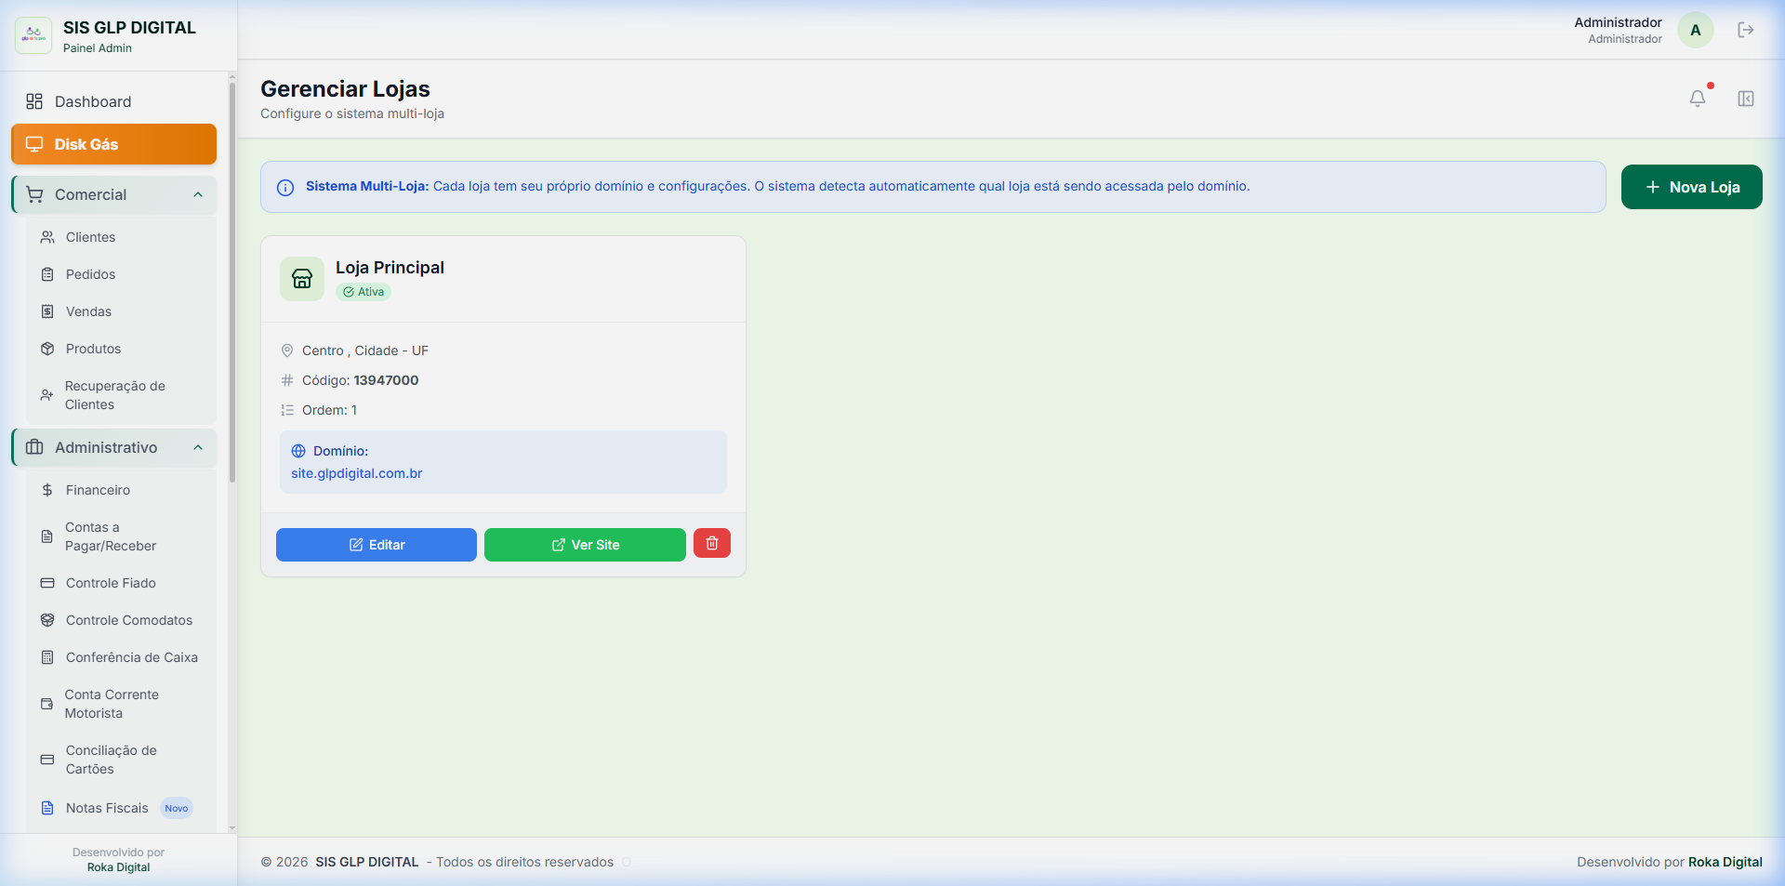Click the info icon in the Multi-Loja banner
The image size is (1785, 886).
tap(285, 188)
